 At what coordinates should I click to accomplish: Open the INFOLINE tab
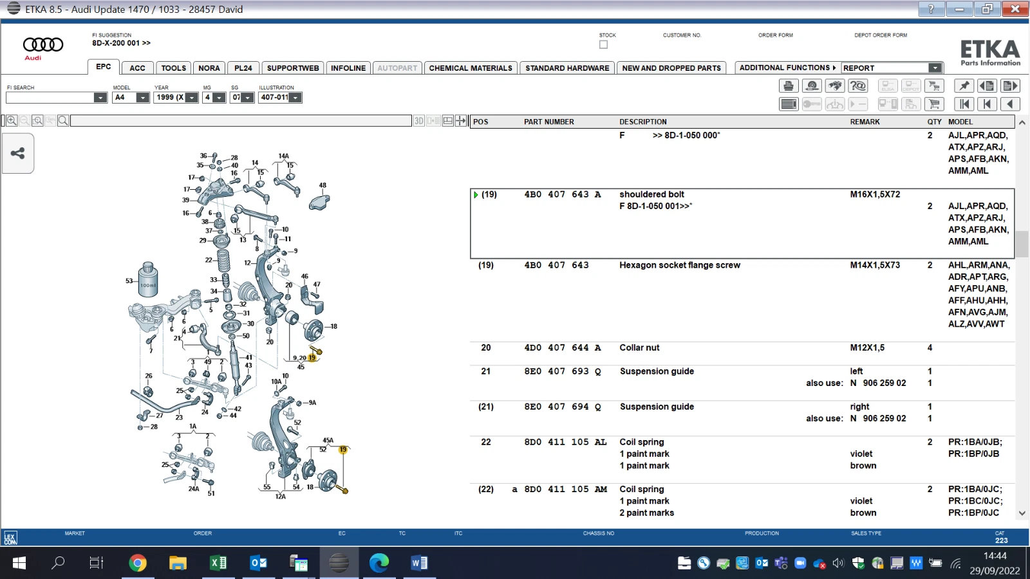pos(348,68)
